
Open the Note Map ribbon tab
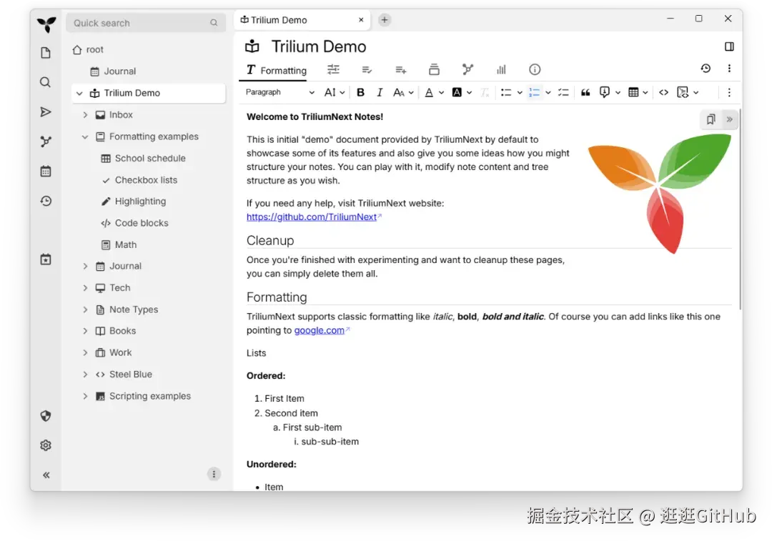pos(467,69)
